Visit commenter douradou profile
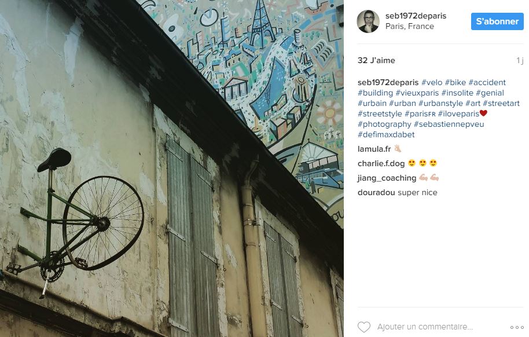 (x=376, y=192)
